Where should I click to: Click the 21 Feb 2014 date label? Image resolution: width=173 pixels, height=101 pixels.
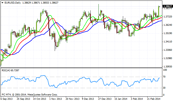[x=154, y=99]
